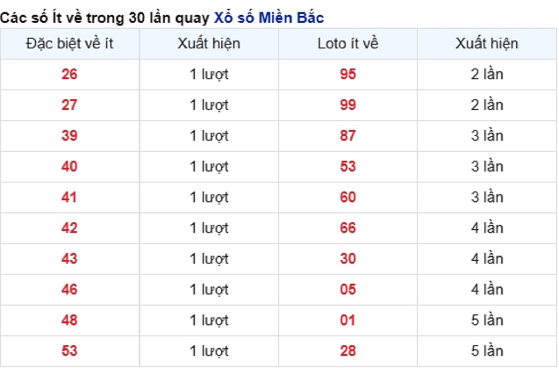Click special number 48

(x=69, y=320)
